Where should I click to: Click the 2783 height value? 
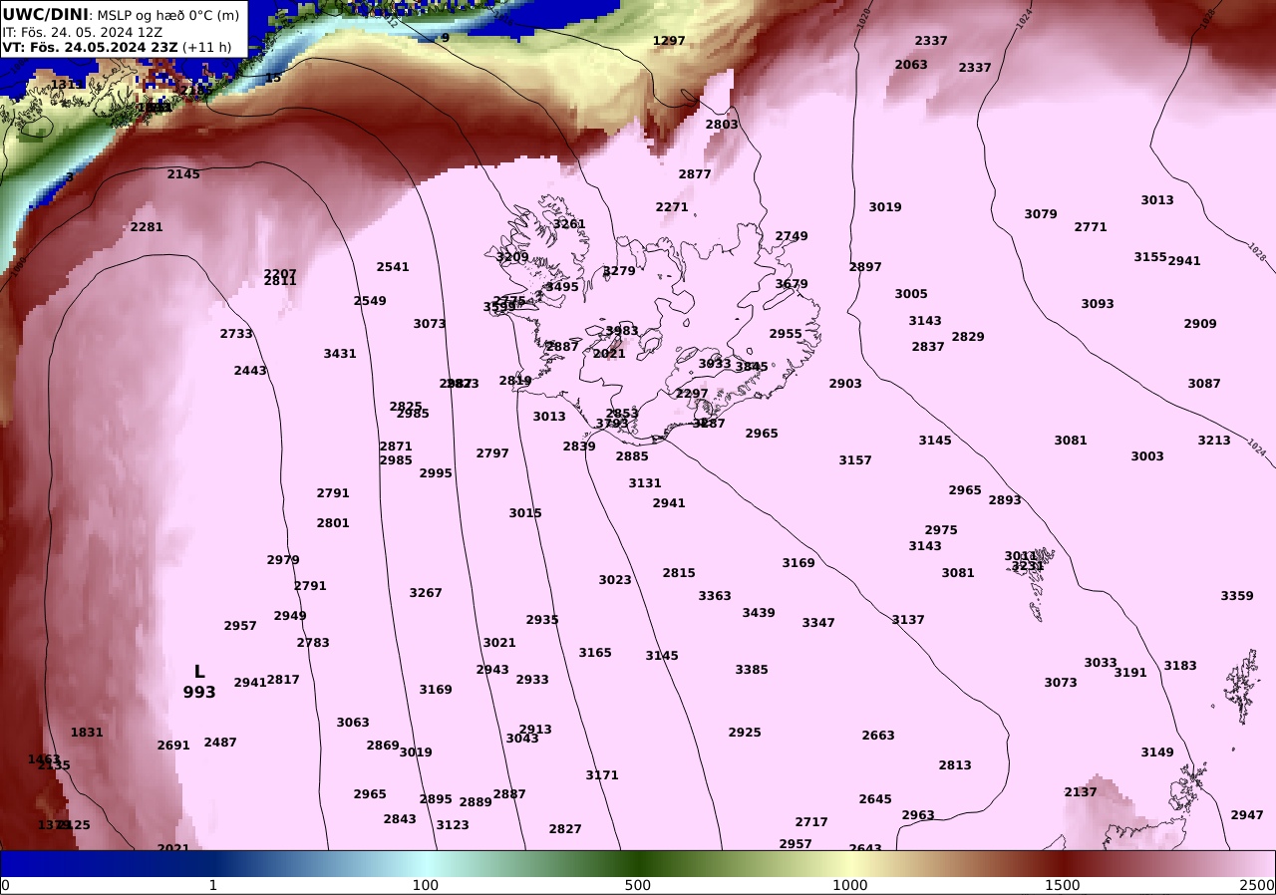(313, 643)
